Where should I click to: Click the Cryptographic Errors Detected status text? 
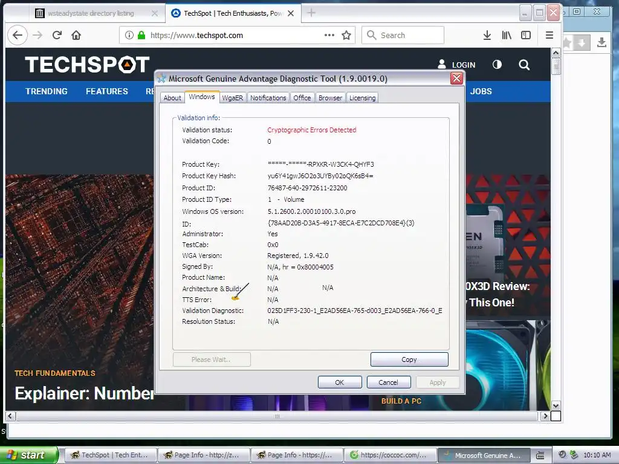[x=312, y=130]
